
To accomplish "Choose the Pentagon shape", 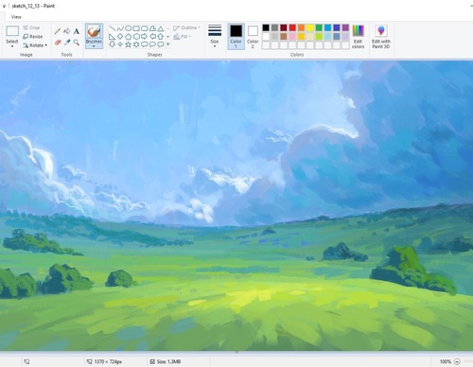I will 128,37.
